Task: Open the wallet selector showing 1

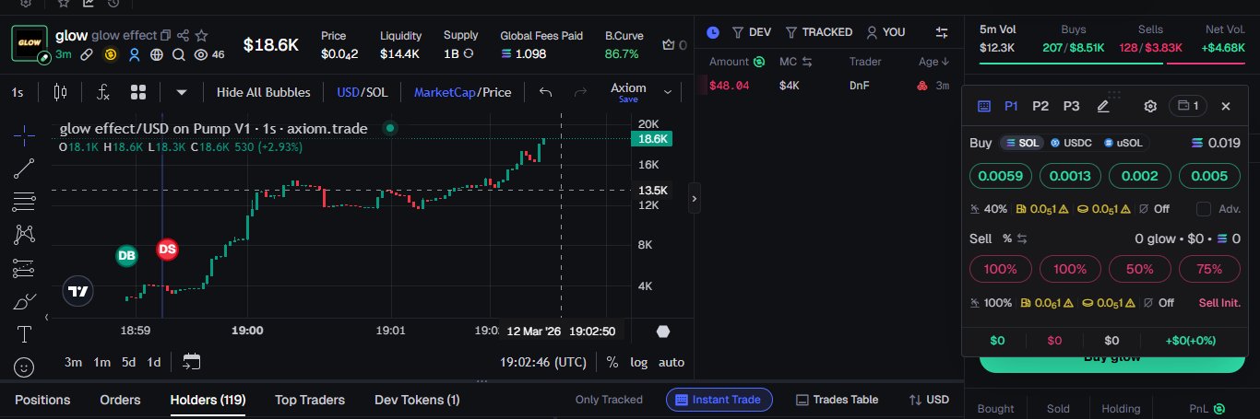Action: coord(1187,106)
